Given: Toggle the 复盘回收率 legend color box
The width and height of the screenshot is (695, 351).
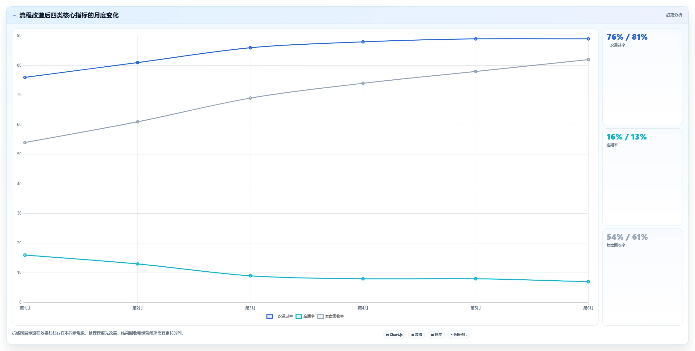Looking at the screenshot, I should tap(321, 316).
